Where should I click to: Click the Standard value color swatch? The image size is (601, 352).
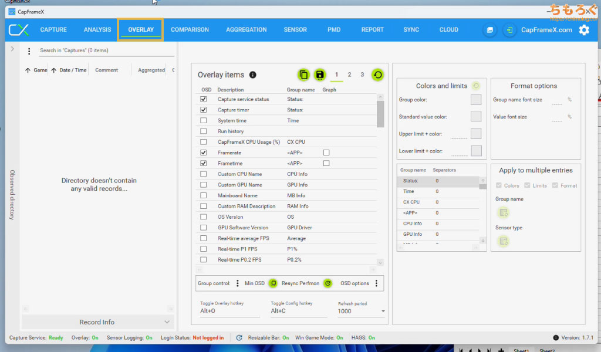point(475,117)
